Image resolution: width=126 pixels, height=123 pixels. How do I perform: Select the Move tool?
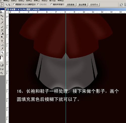(2, 16)
